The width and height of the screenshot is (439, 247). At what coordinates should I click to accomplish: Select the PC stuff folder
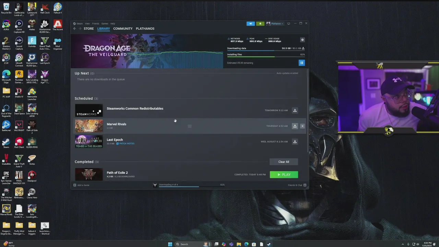click(6, 93)
